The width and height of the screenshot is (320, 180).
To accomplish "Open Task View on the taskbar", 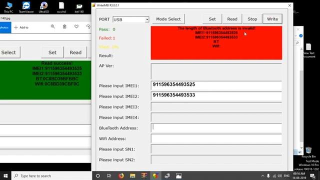I will pos(109,175).
